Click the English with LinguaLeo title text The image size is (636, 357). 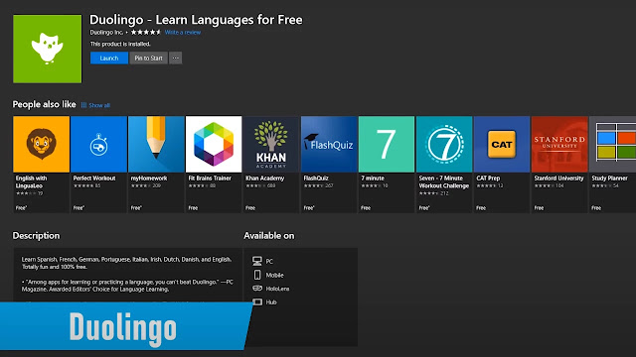coord(31,181)
